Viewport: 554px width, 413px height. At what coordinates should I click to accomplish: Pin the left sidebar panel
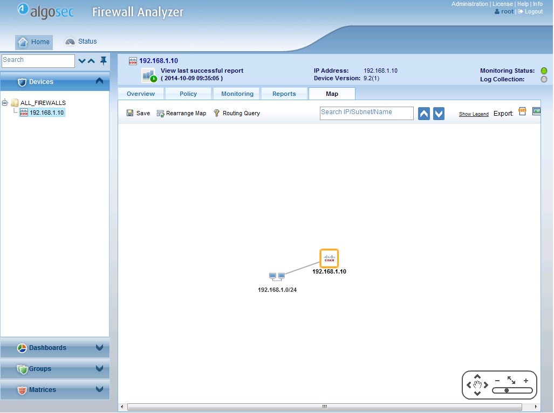coord(104,61)
